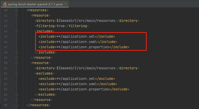Image resolution: width=199 pixels, height=109 pixels.
Task: Click line number 40 in gutter
Action: click(6, 10)
